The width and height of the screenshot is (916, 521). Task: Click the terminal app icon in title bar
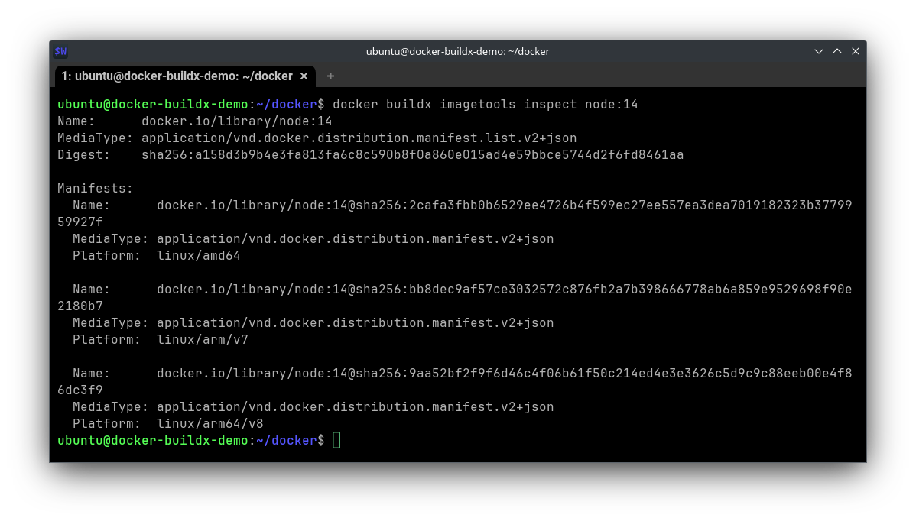coord(61,52)
